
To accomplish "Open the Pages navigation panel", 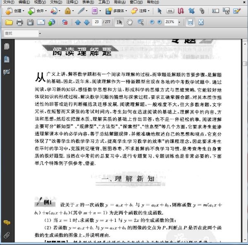I will 7,46.
